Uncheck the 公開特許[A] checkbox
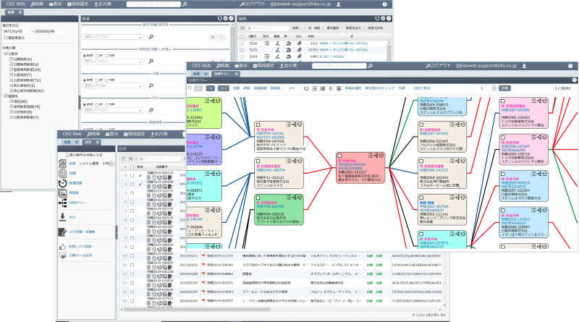Image resolution: width=579 pixels, height=322 pixels. pyautogui.click(x=12, y=59)
